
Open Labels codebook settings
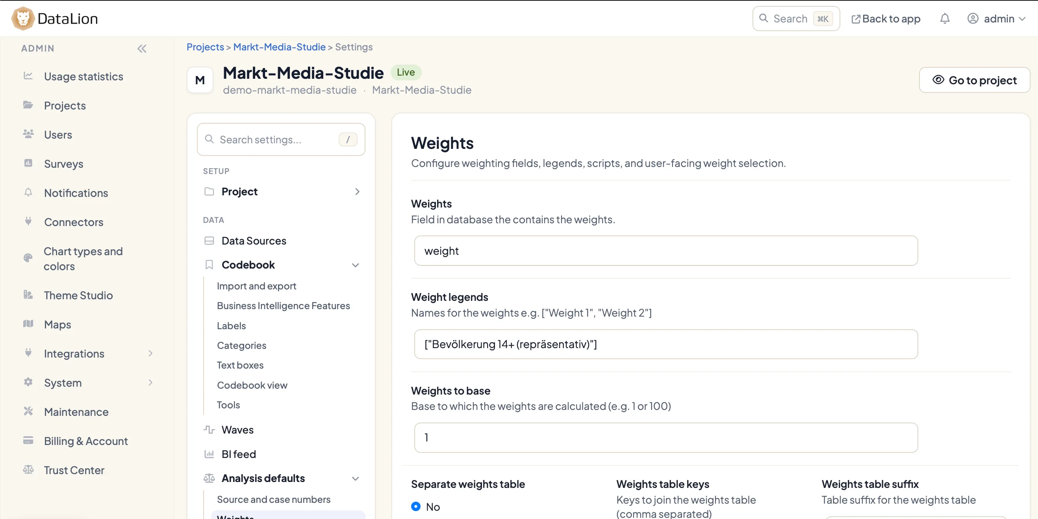[x=231, y=326]
